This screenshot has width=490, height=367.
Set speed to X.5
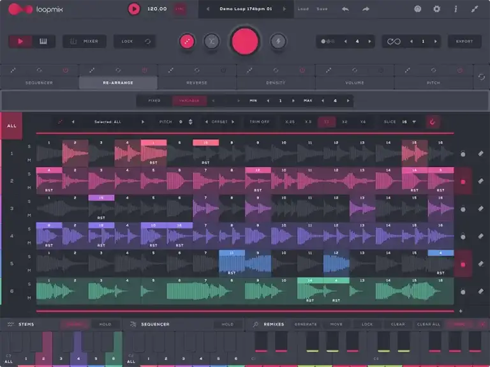308,122
